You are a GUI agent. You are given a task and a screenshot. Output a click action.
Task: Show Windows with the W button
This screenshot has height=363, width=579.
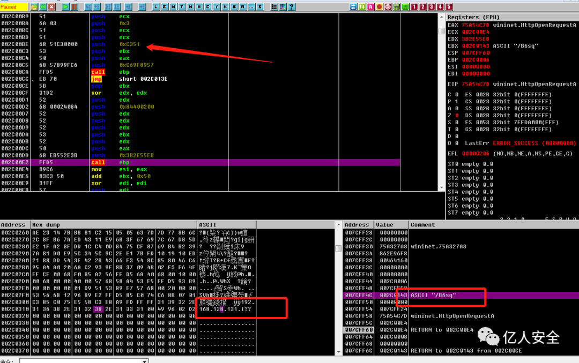click(191, 6)
